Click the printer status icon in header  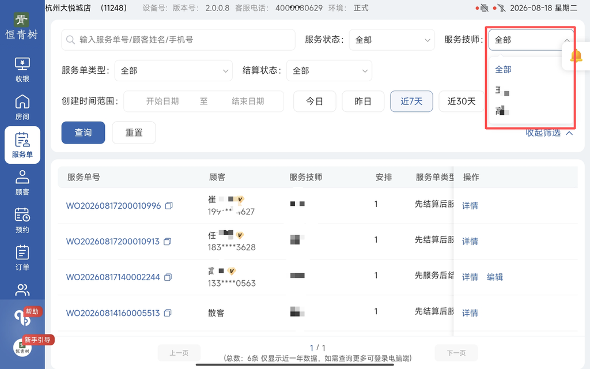484,8
